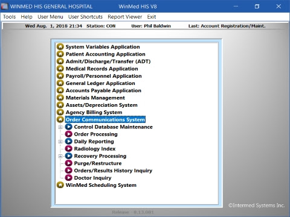The width and height of the screenshot is (290, 217).
Task: Click the Agency Billing System gold icon
Action: pyautogui.click(x=60, y=112)
